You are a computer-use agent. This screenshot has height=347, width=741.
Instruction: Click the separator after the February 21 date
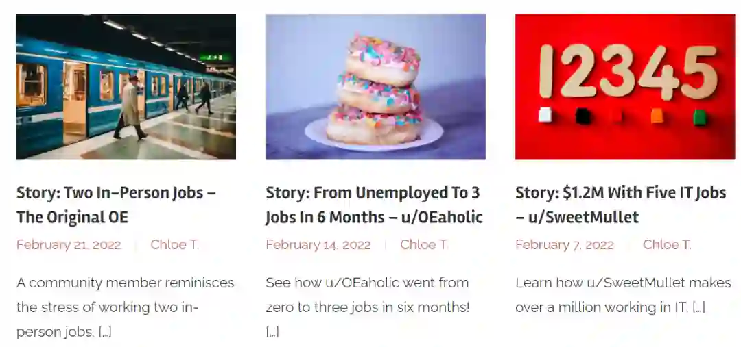pos(136,245)
